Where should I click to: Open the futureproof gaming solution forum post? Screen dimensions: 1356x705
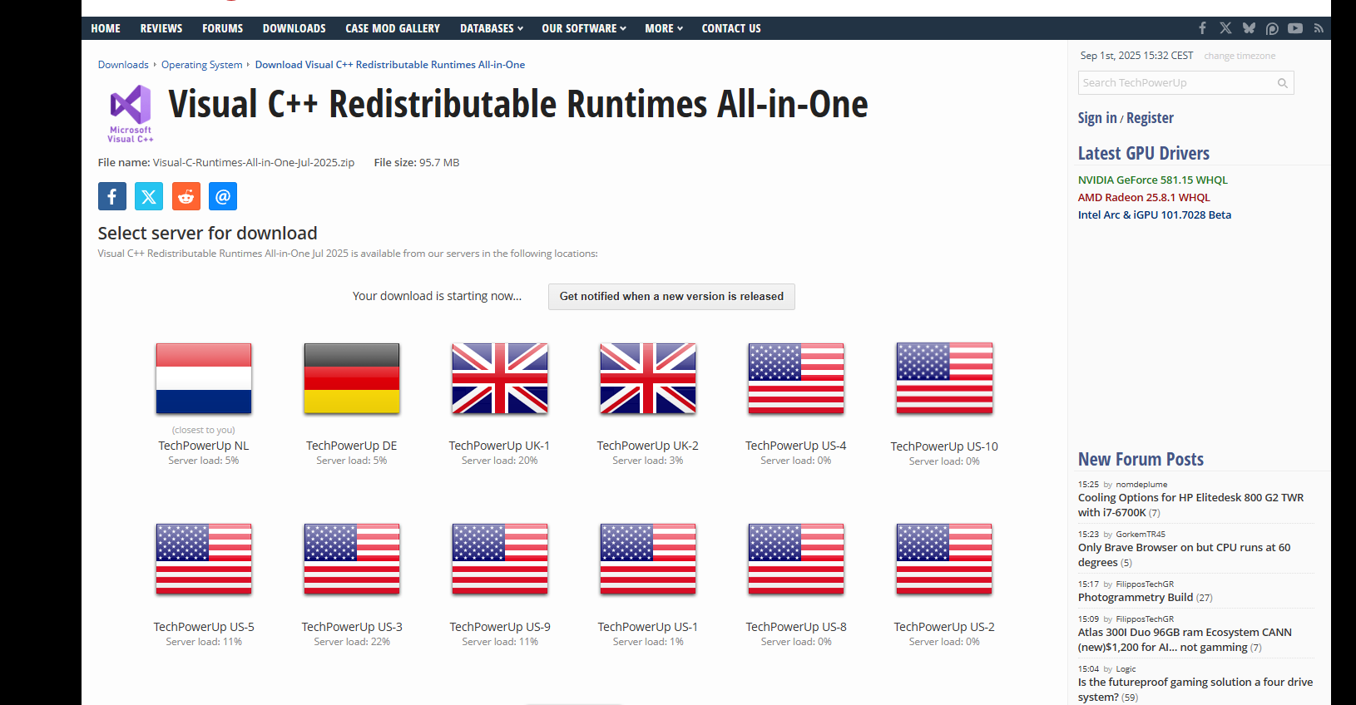1195,689
